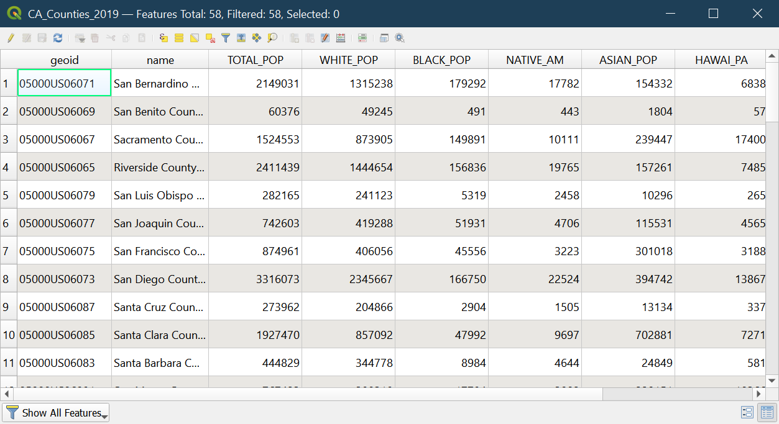Dock the attribute table window
The image size is (779, 424).
click(384, 38)
